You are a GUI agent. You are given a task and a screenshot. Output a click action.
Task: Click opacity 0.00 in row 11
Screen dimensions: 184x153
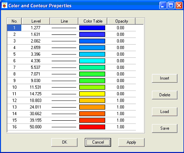121,94
